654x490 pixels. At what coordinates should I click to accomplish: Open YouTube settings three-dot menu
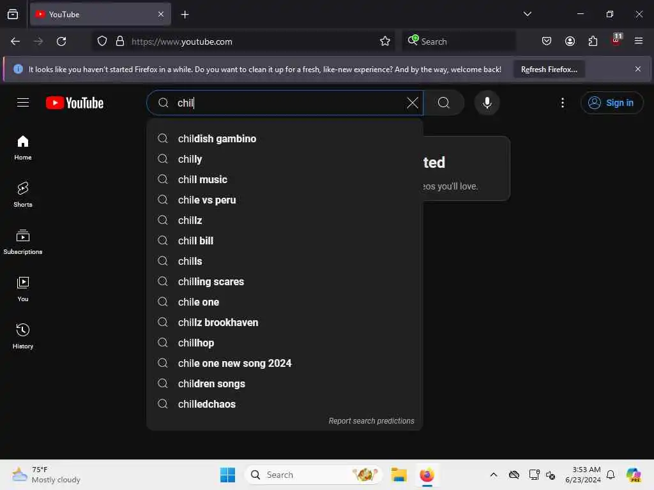click(562, 103)
